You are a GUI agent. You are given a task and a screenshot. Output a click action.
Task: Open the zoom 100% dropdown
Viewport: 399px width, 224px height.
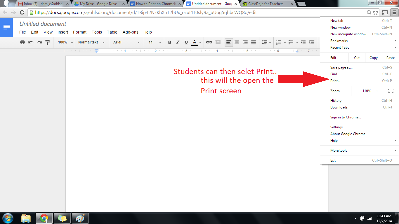65,42
